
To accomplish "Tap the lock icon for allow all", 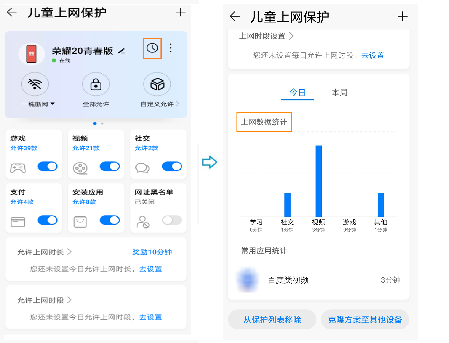I will pyautogui.click(x=96, y=84).
